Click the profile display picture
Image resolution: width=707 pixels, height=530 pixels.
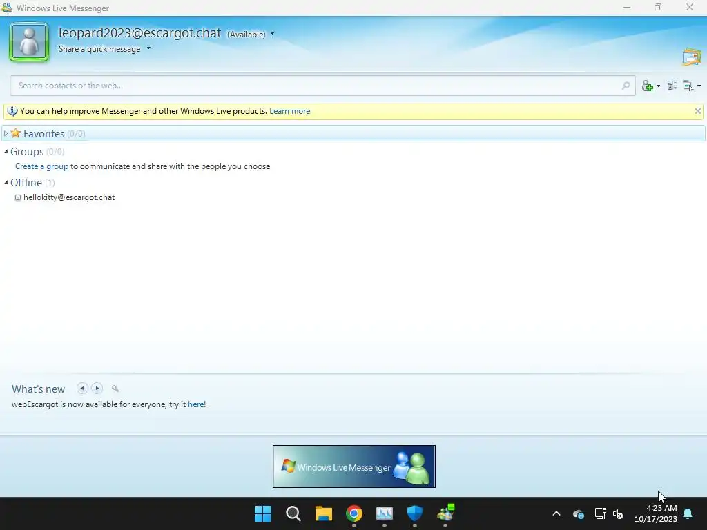[29, 42]
